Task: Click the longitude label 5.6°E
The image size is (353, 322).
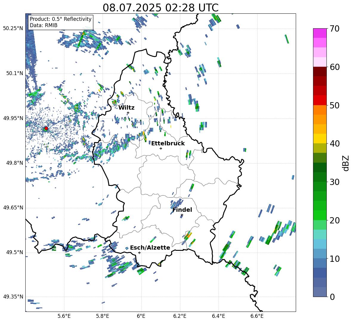Action: [64, 316]
